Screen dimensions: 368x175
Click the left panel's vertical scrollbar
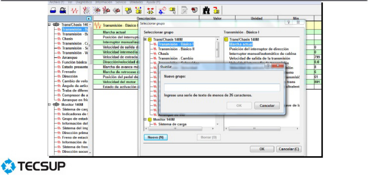pyautogui.click(x=91, y=88)
